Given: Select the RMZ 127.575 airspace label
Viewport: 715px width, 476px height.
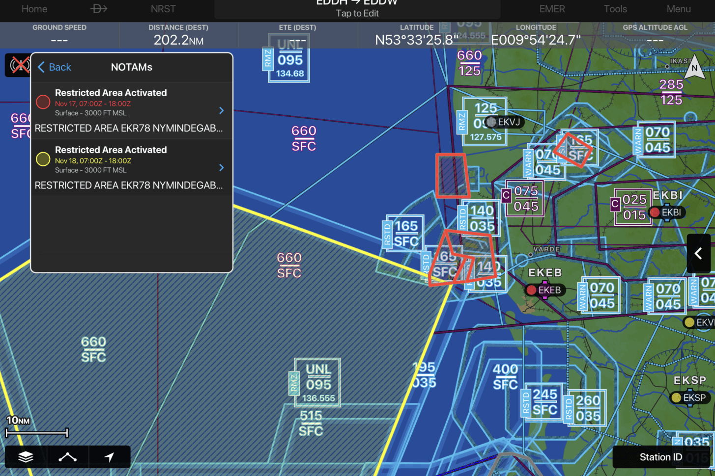Looking at the screenshot, I should [481, 121].
